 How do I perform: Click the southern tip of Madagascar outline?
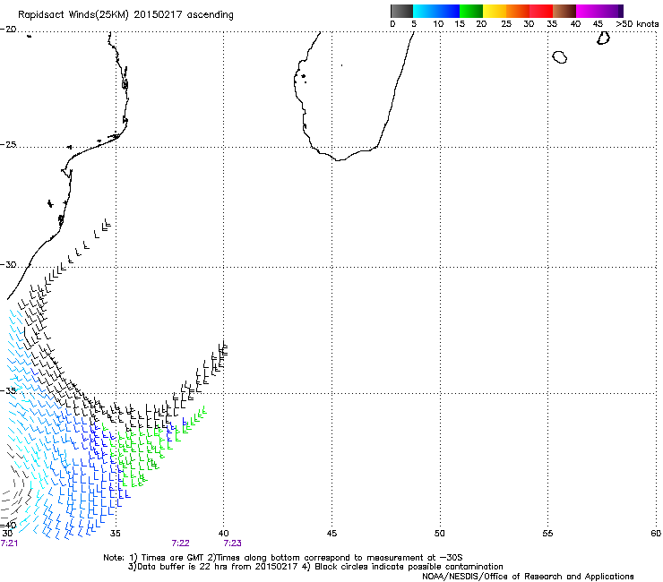pos(339,159)
